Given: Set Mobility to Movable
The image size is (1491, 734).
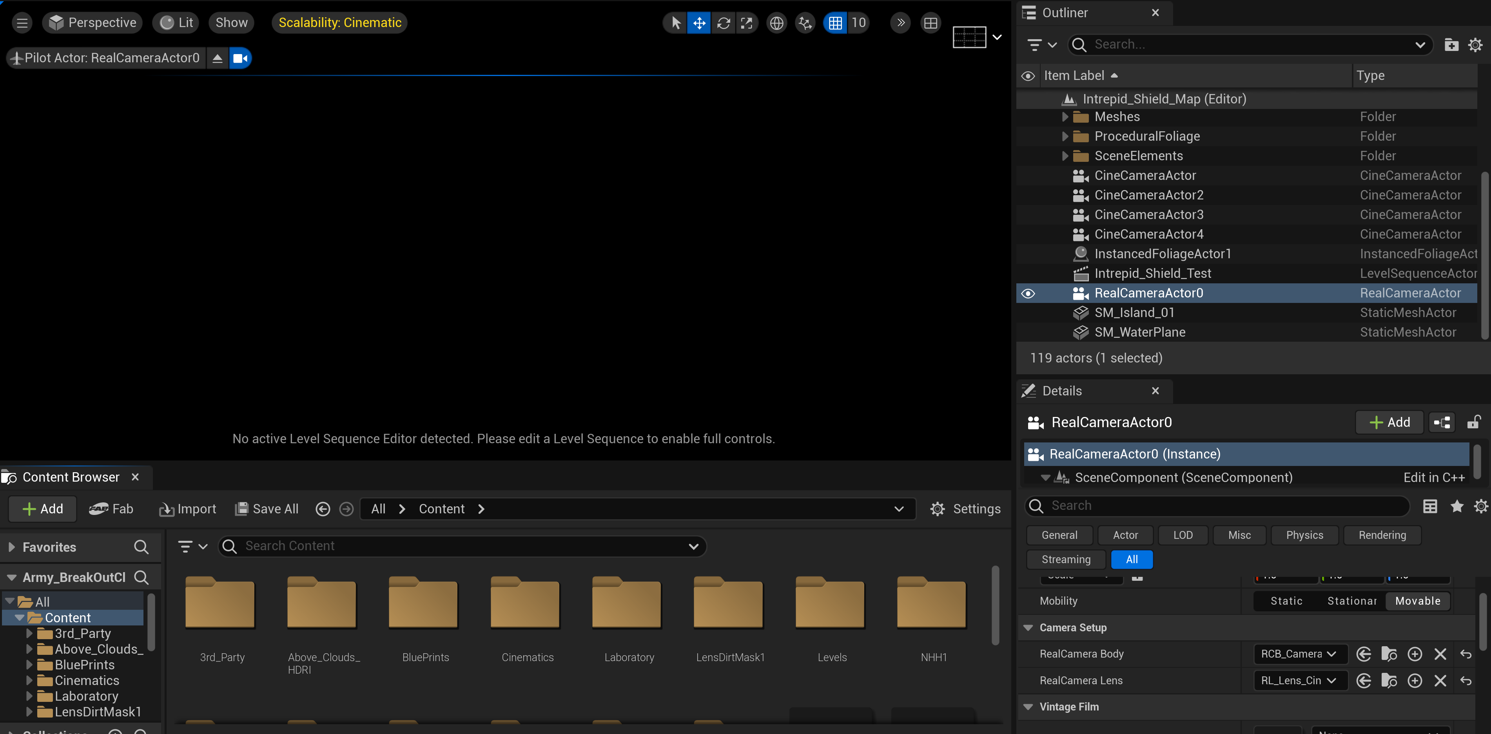Looking at the screenshot, I should 1417,602.
